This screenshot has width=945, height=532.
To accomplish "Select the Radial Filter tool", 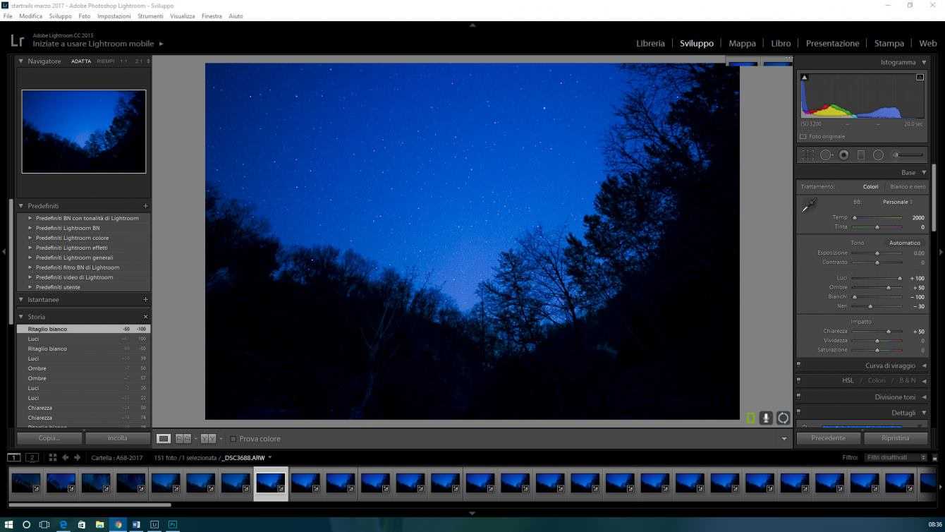I will tap(878, 155).
